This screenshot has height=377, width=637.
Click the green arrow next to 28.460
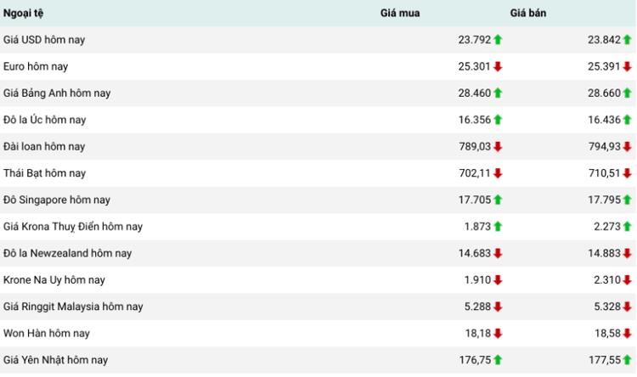(x=498, y=93)
